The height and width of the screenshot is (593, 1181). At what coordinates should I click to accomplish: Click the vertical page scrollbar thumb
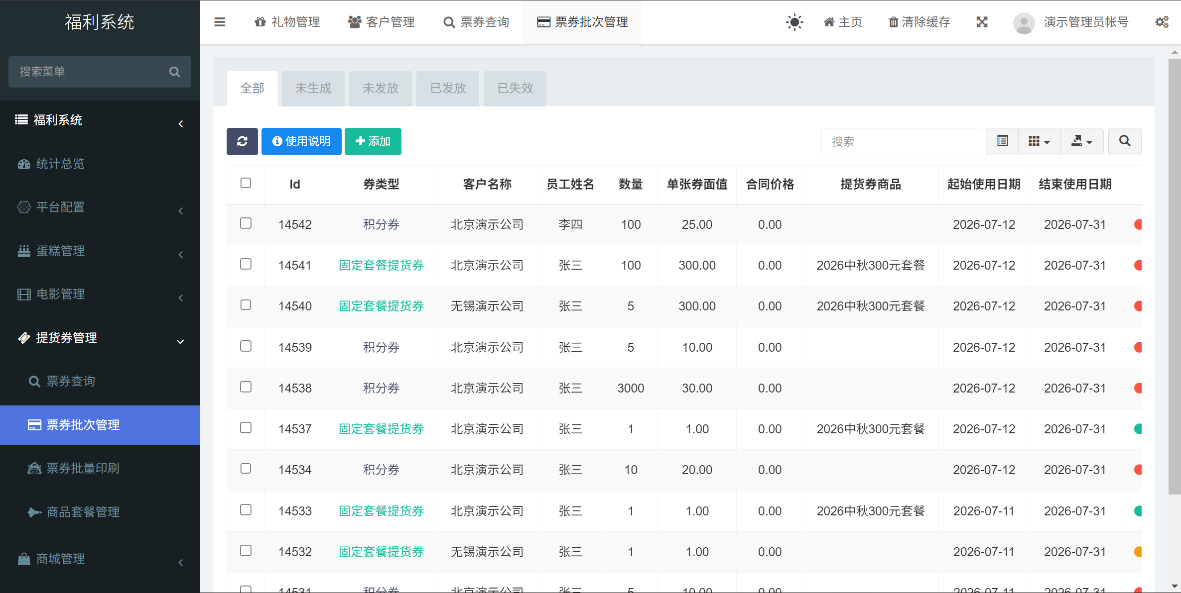click(x=1175, y=277)
